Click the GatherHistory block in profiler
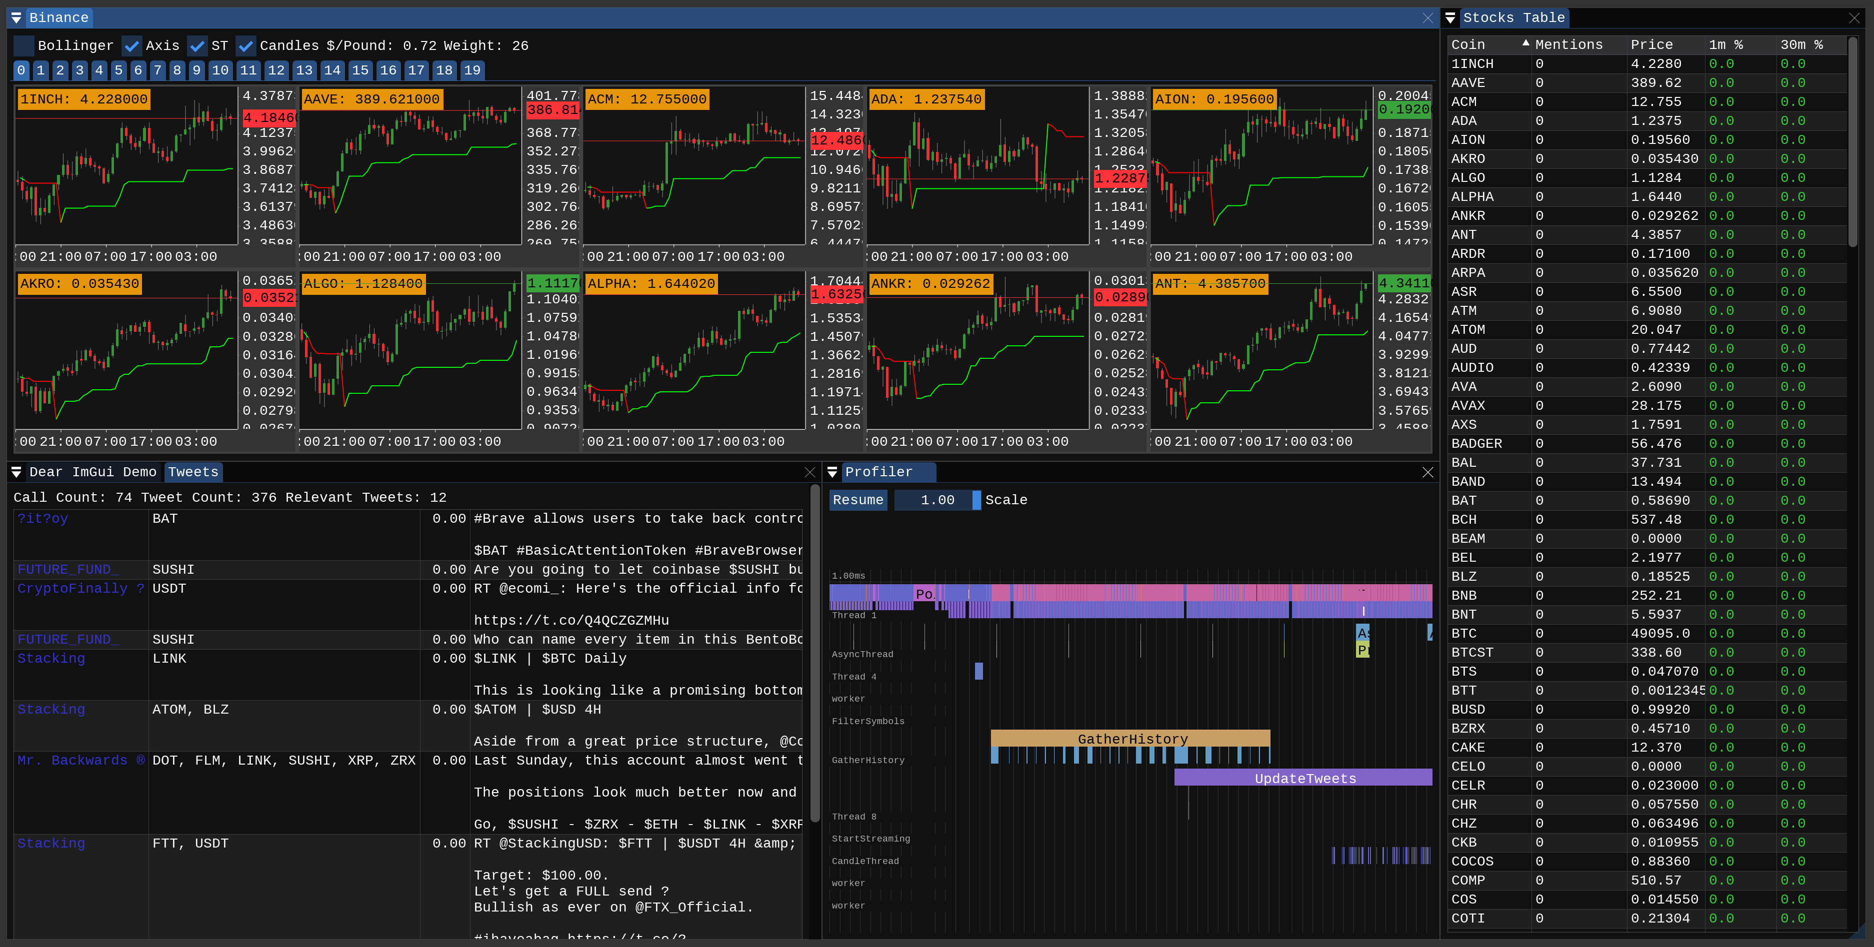 pyautogui.click(x=1130, y=739)
